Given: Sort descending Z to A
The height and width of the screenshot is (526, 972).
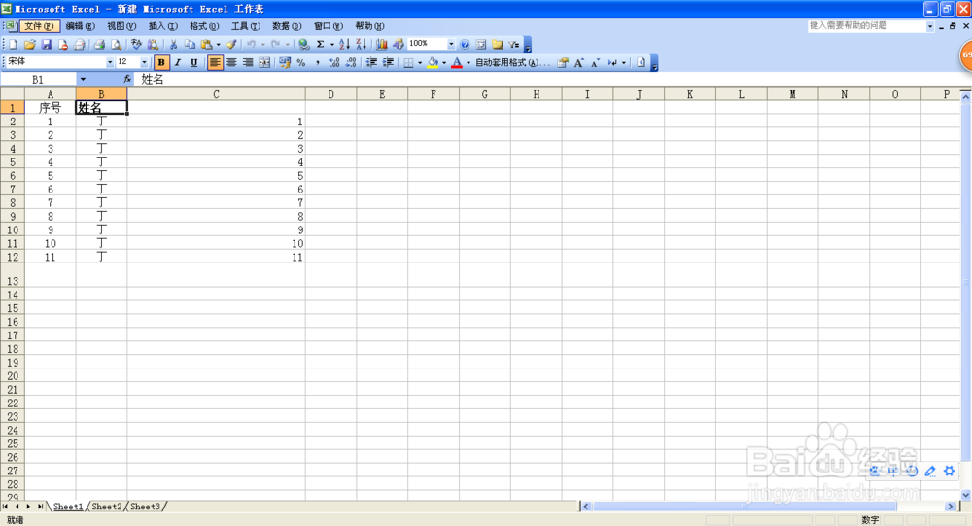Looking at the screenshot, I should pyautogui.click(x=362, y=44).
